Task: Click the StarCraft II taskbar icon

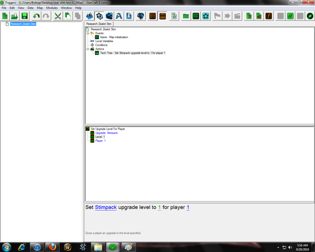Action: (83, 247)
